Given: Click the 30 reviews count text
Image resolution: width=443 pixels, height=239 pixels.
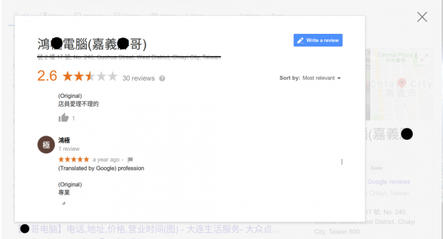Looking at the screenshot, I should 138,78.
